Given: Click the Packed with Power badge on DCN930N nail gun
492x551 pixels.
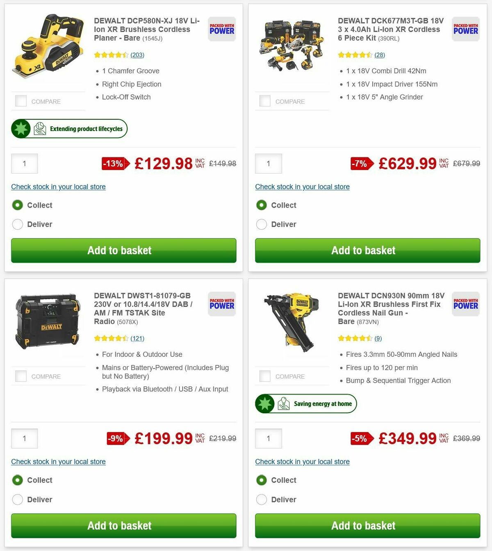Looking at the screenshot, I should (465, 304).
